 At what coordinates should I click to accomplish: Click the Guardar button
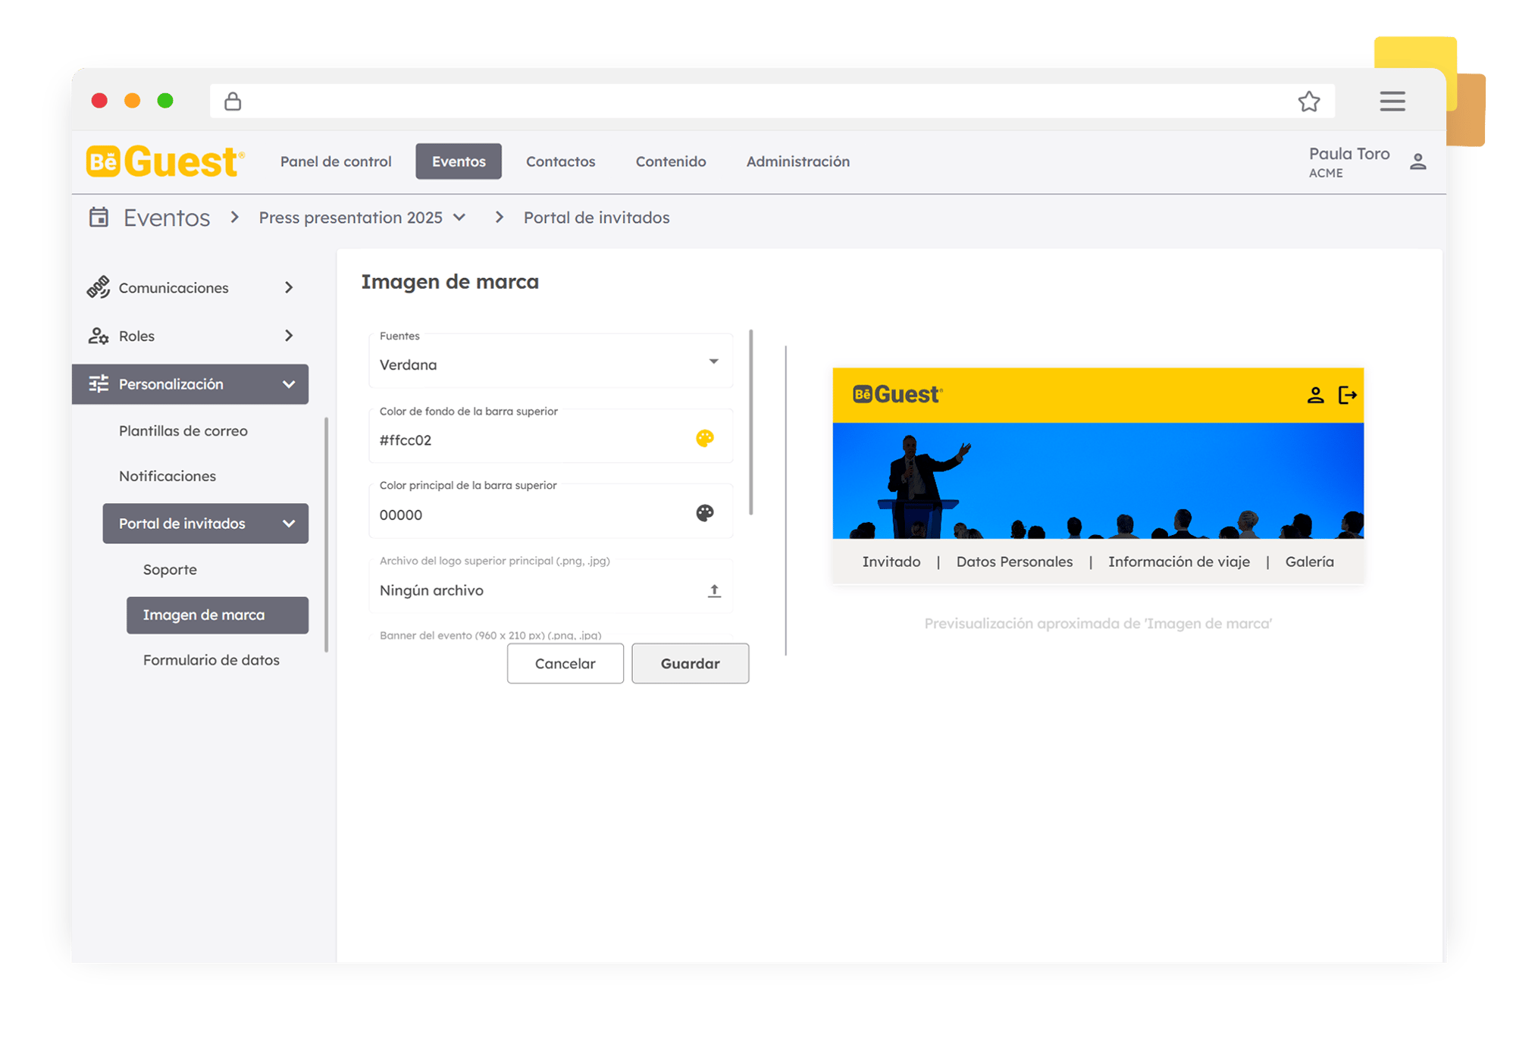coord(691,663)
